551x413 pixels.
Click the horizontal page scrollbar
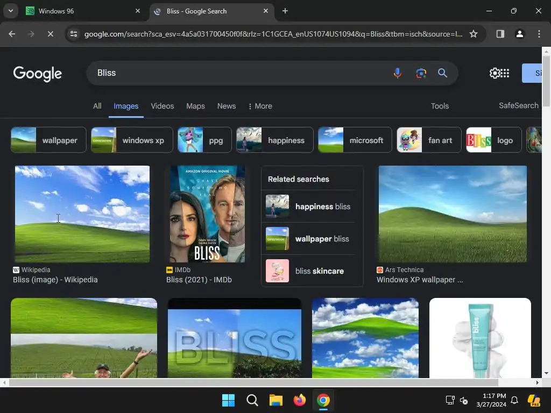tap(253, 382)
